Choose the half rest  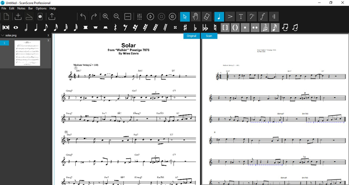click(106, 28)
